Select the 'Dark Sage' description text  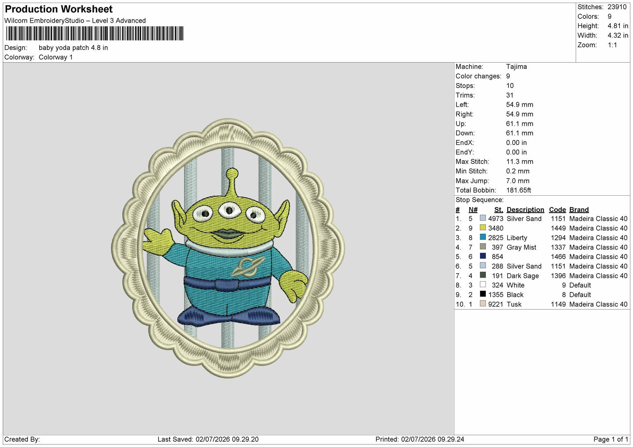(523, 276)
